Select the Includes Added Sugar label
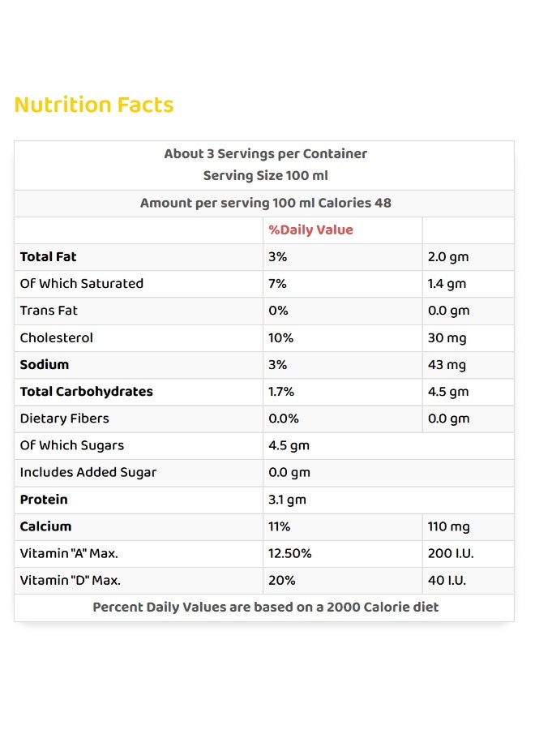Viewport: 535px width, 730px height. tap(88, 473)
